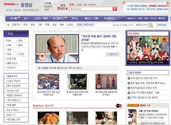This screenshot has width=171, height=125.
Task: Click the 中文 language link
Action: 47,10
